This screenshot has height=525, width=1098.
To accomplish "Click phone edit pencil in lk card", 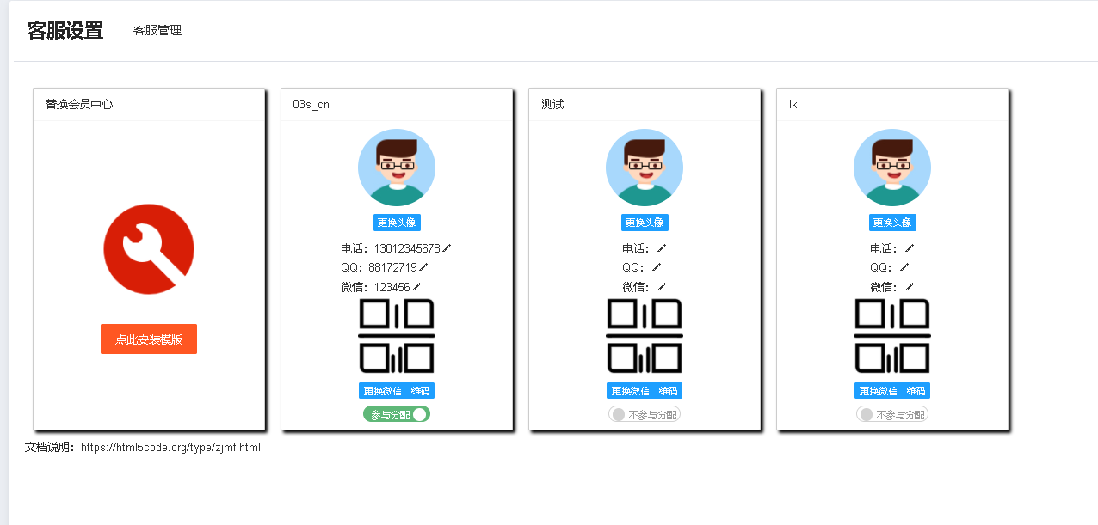I will pyautogui.click(x=910, y=248).
